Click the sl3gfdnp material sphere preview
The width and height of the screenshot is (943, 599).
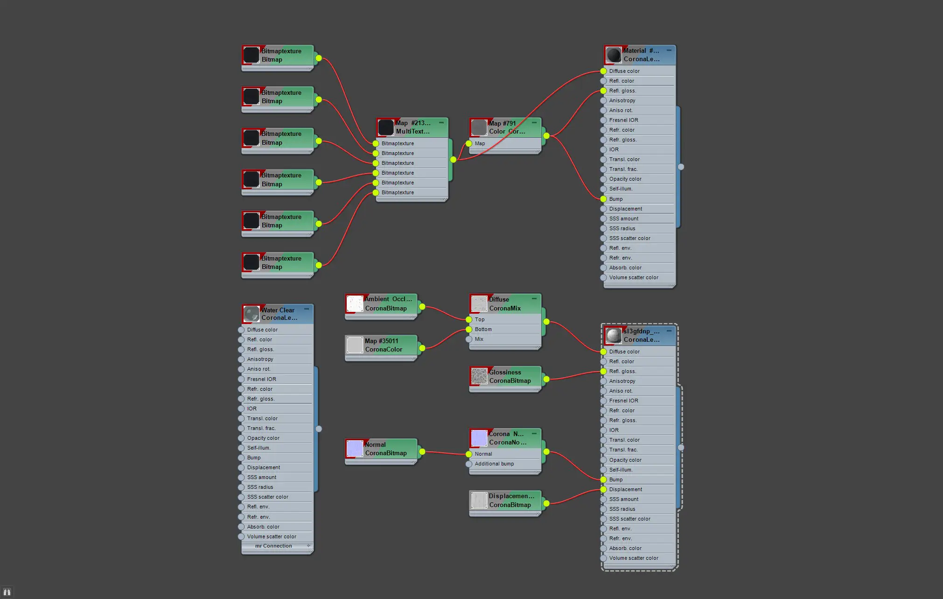tap(614, 335)
